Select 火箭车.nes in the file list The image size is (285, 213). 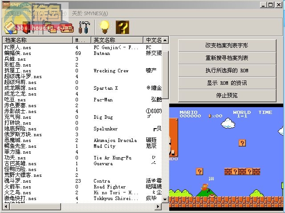18,187
